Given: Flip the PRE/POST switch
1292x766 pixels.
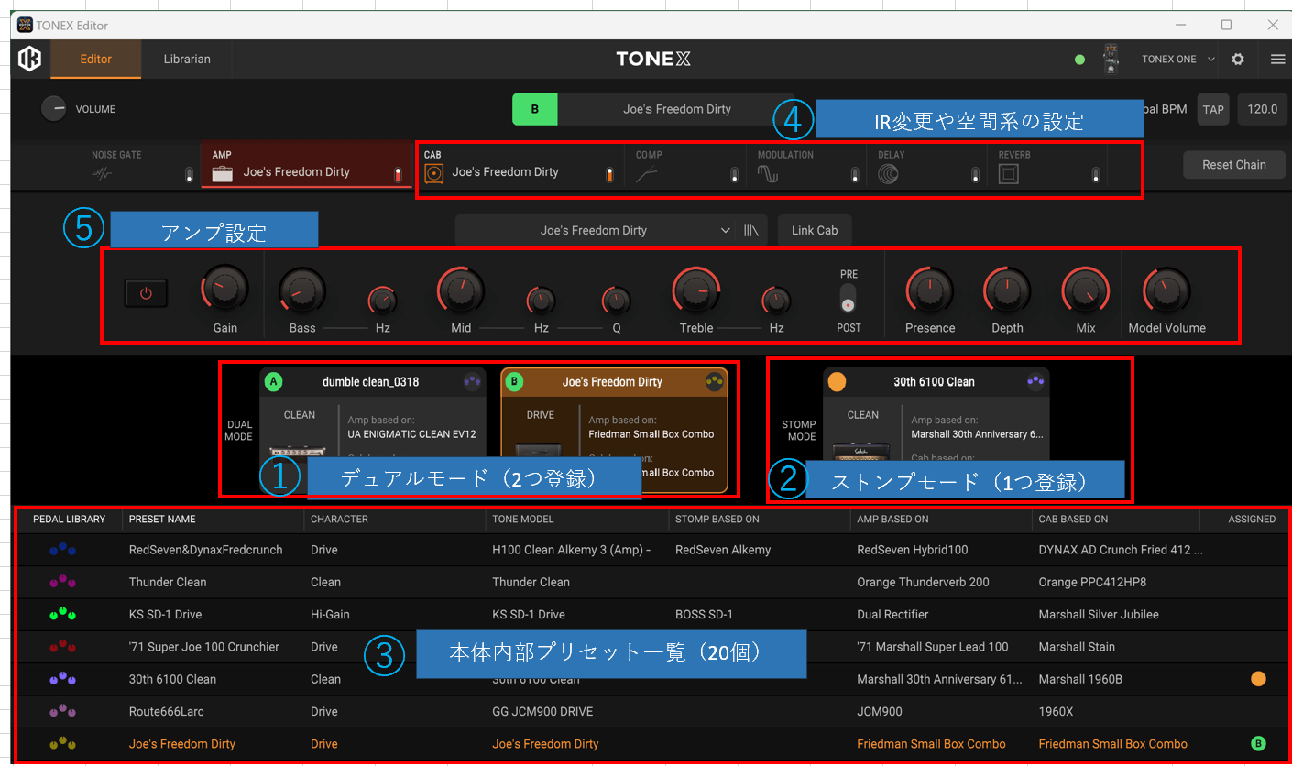Looking at the screenshot, I should coord(849,299).
